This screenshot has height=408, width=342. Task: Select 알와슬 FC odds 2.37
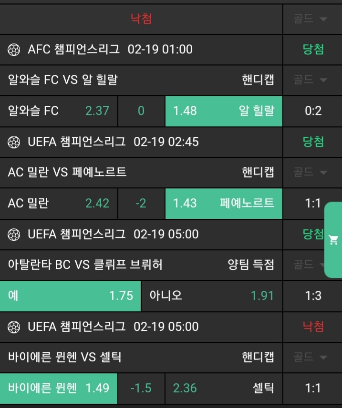[59, 111]
